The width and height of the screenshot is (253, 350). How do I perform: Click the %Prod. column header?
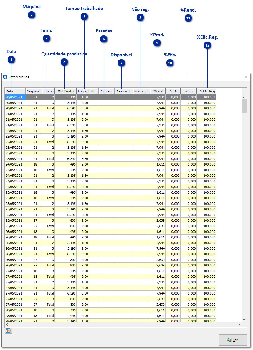pos(158,91)
